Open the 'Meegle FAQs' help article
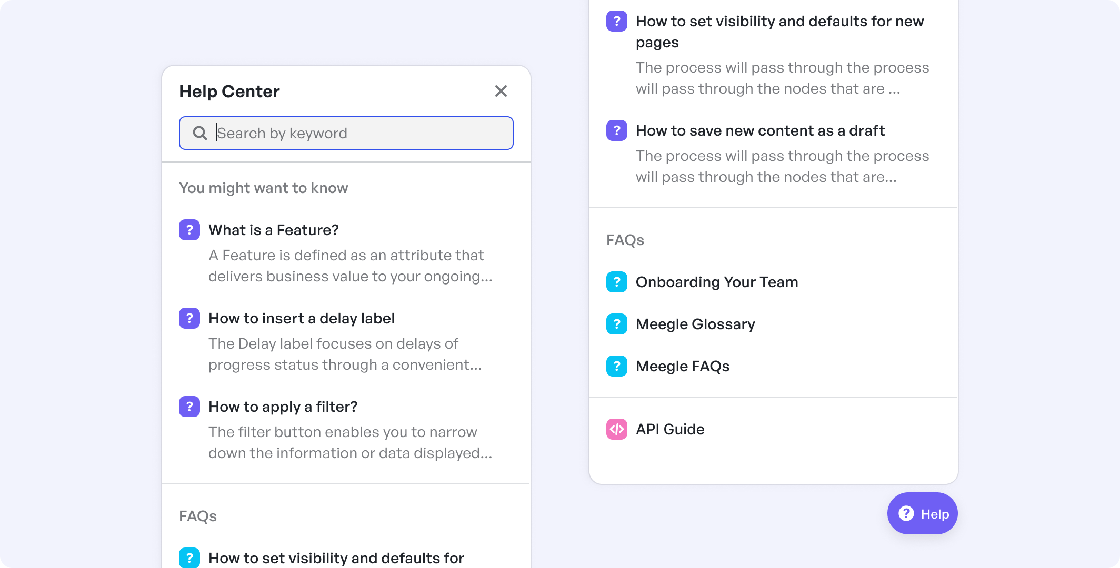The image size is (1120, 568). (x=683, y=366)
